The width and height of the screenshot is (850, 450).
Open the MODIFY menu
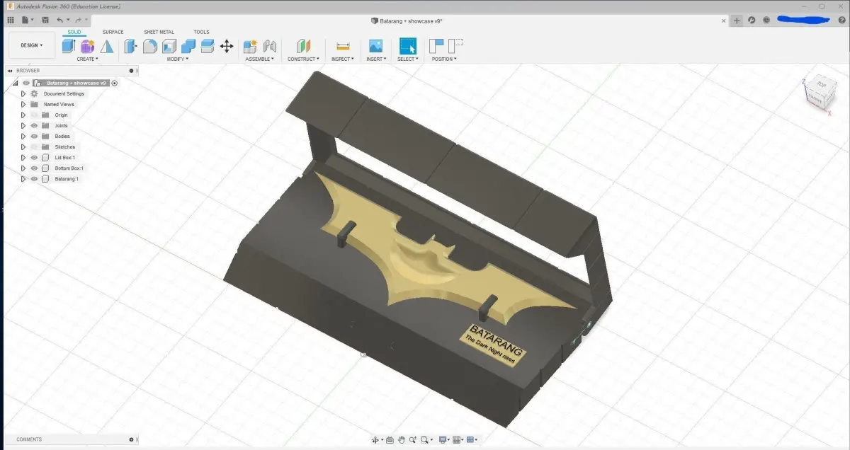[x=178, y=59]
